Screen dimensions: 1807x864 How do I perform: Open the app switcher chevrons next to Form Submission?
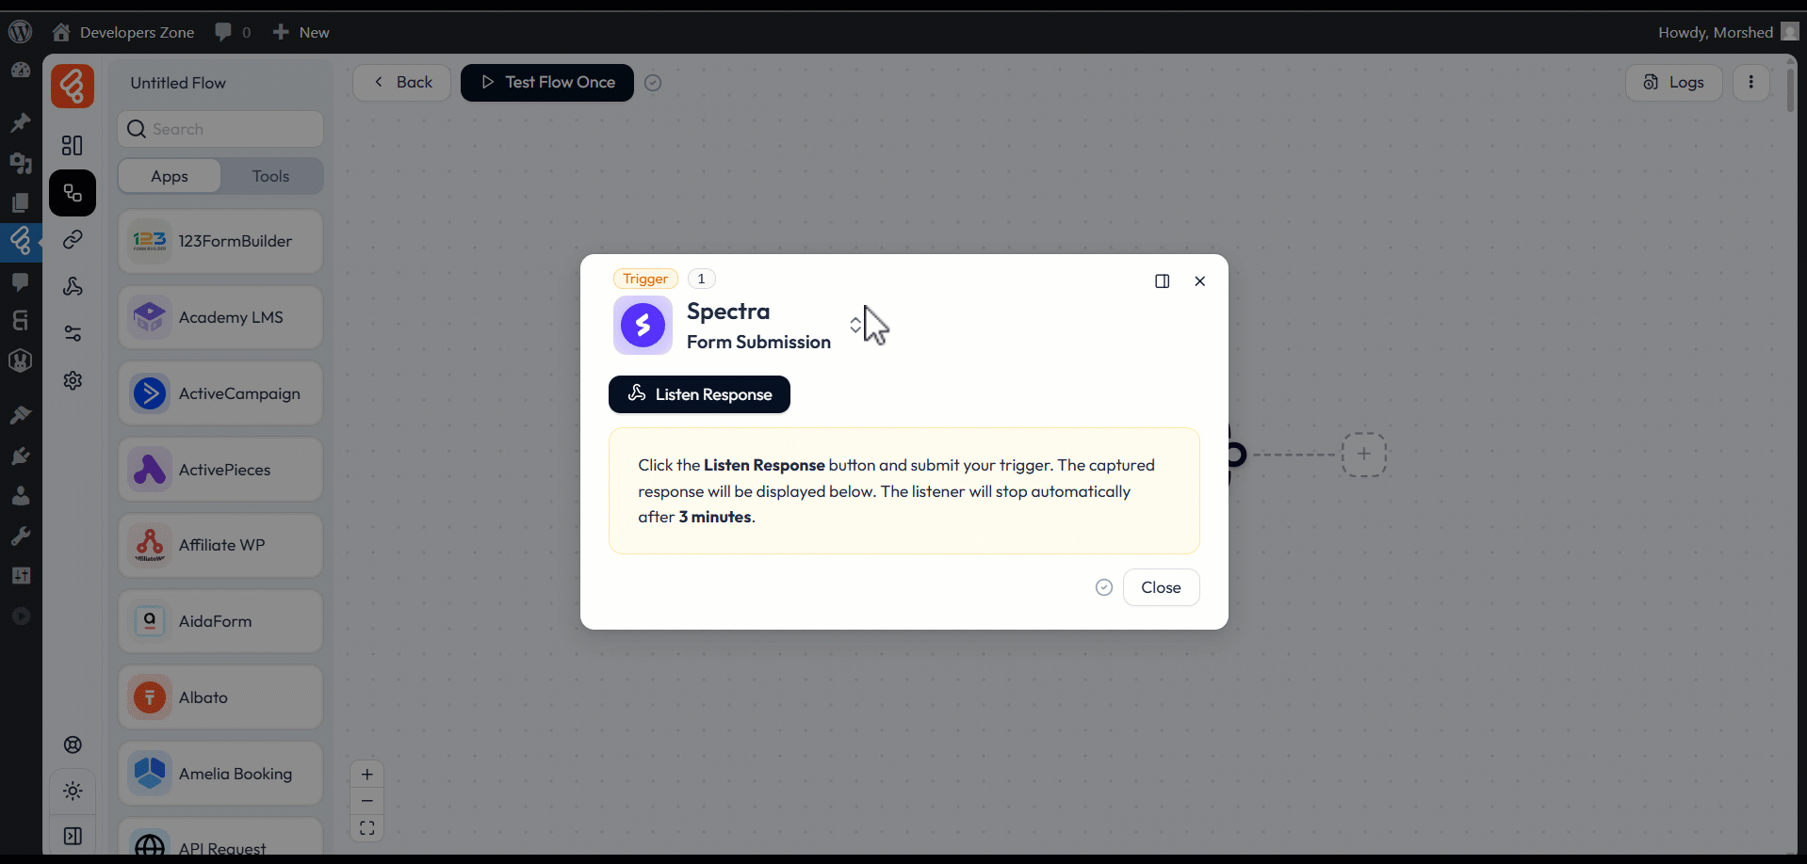(x=855, y=326)
